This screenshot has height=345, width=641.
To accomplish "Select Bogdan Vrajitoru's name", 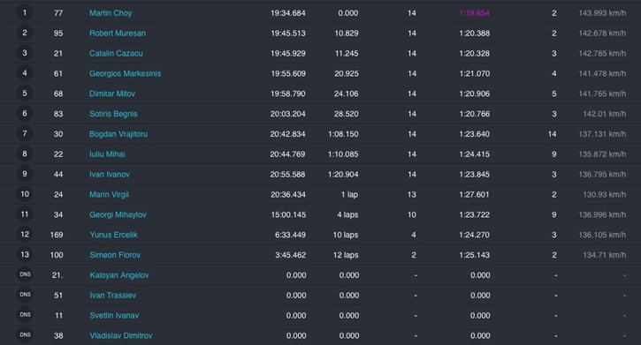I will click(118, 134).
